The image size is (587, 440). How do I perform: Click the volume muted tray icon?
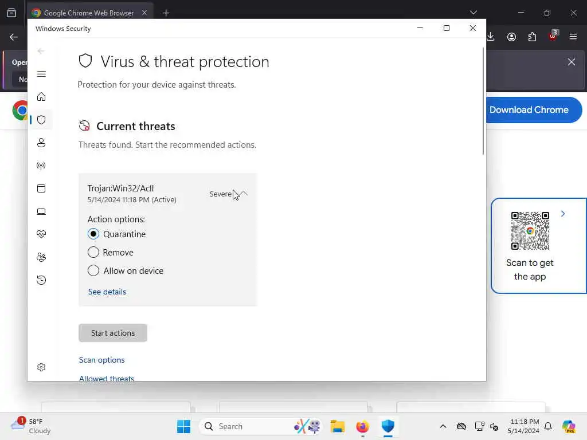coord(494,426)
